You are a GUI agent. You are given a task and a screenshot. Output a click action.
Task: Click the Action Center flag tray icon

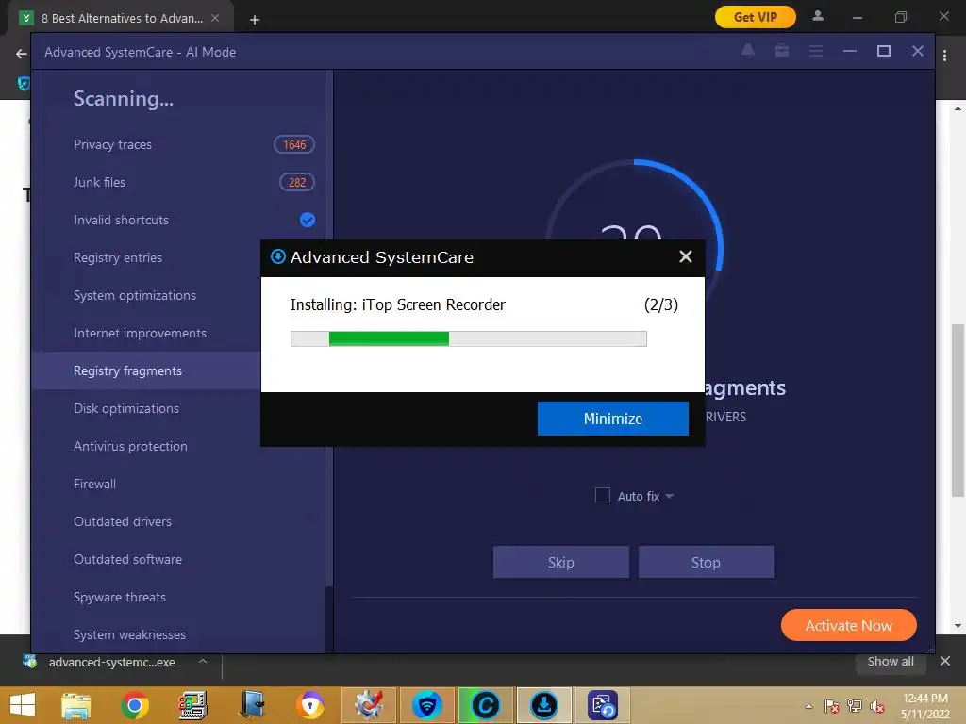[x=832, y=706]
